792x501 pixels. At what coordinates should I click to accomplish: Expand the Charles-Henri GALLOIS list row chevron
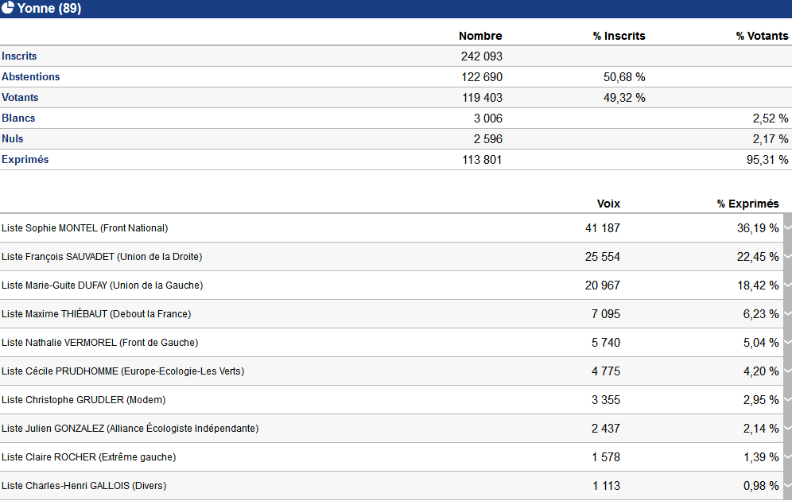(x=788, y=485)
